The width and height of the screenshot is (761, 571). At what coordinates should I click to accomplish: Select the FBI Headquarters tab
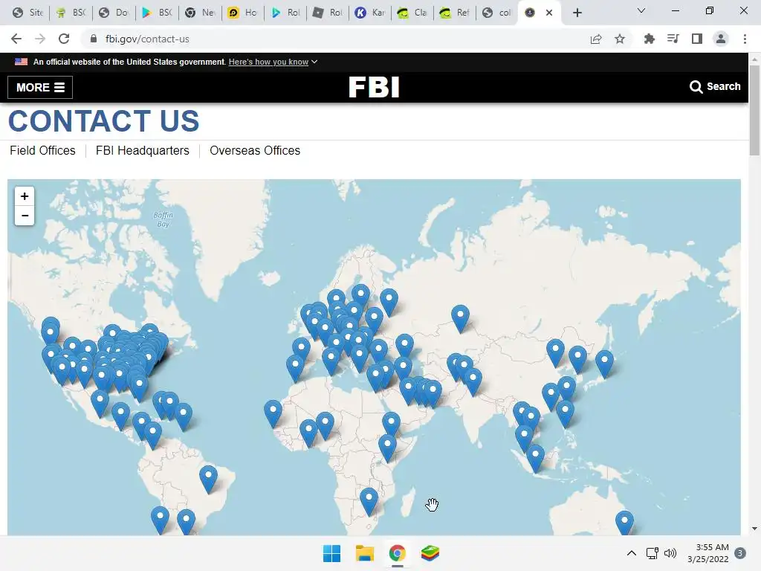(142, 150)
